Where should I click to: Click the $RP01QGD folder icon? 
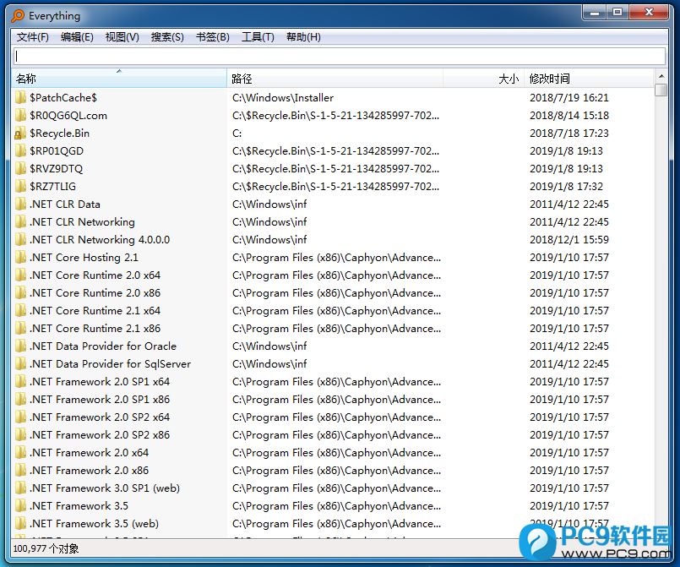pos(20,151)
